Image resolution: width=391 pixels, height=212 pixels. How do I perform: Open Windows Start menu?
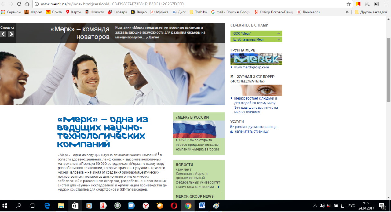5,206
